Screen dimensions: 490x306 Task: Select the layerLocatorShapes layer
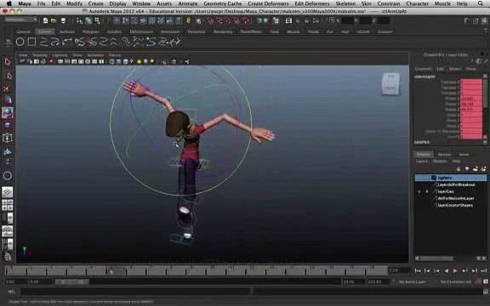click(x=455, y=205)
